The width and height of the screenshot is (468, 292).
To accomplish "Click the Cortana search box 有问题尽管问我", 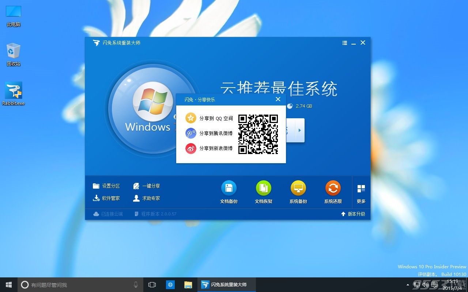I will pyautogui.click(x=80, y=285).
